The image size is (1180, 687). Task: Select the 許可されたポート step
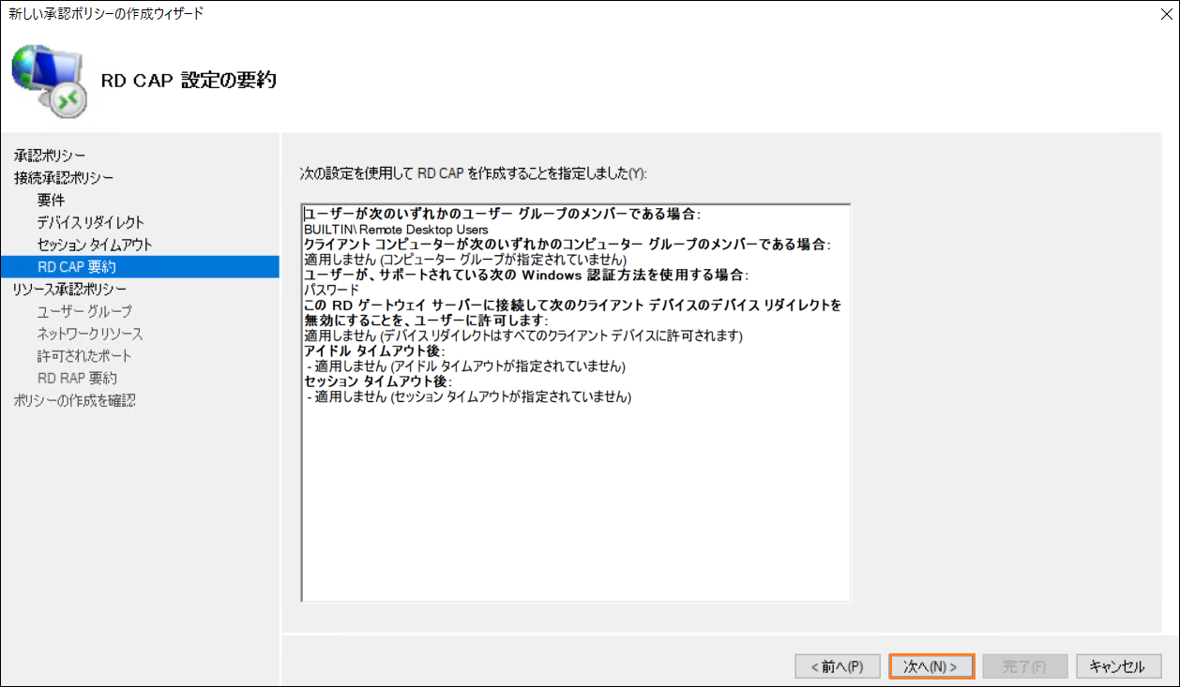(x=84, y=356)
